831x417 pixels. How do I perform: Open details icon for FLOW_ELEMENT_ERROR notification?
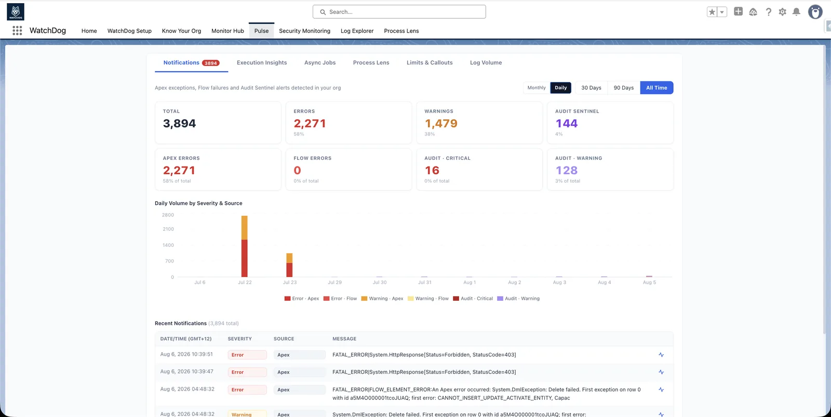click(661, 390)
